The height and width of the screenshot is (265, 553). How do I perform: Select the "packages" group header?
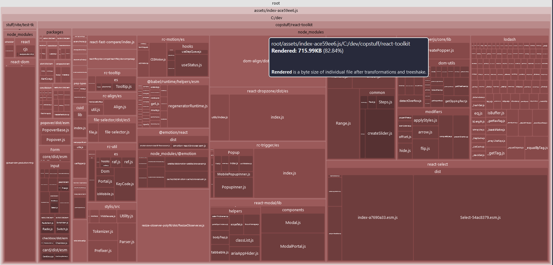(55, 32)
